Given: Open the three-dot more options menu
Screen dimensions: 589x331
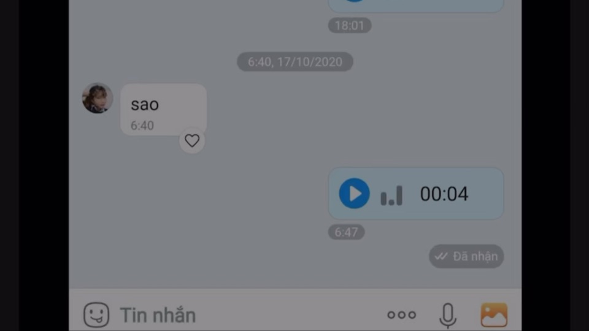Looking at the screenshot, I should click(x=401, y=314).
